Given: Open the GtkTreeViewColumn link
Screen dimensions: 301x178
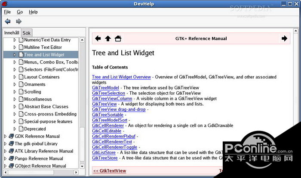Looking at the screenshot, I should point(112,99).
